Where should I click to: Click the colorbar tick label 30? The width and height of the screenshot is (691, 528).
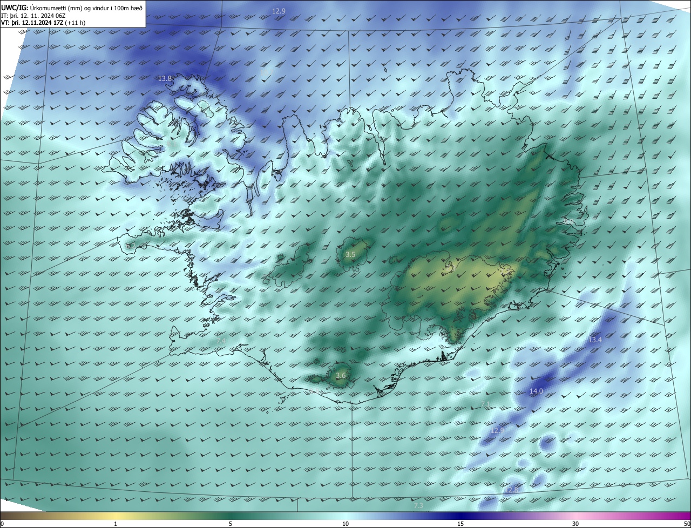pyautogui.click(x=575, y=524)
